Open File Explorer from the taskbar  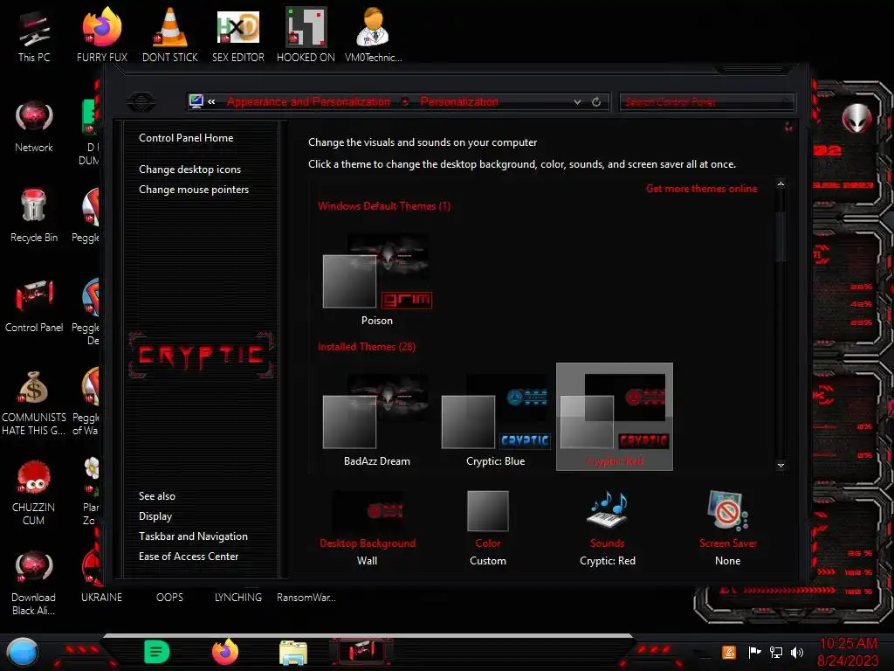(x=293, y=653)
